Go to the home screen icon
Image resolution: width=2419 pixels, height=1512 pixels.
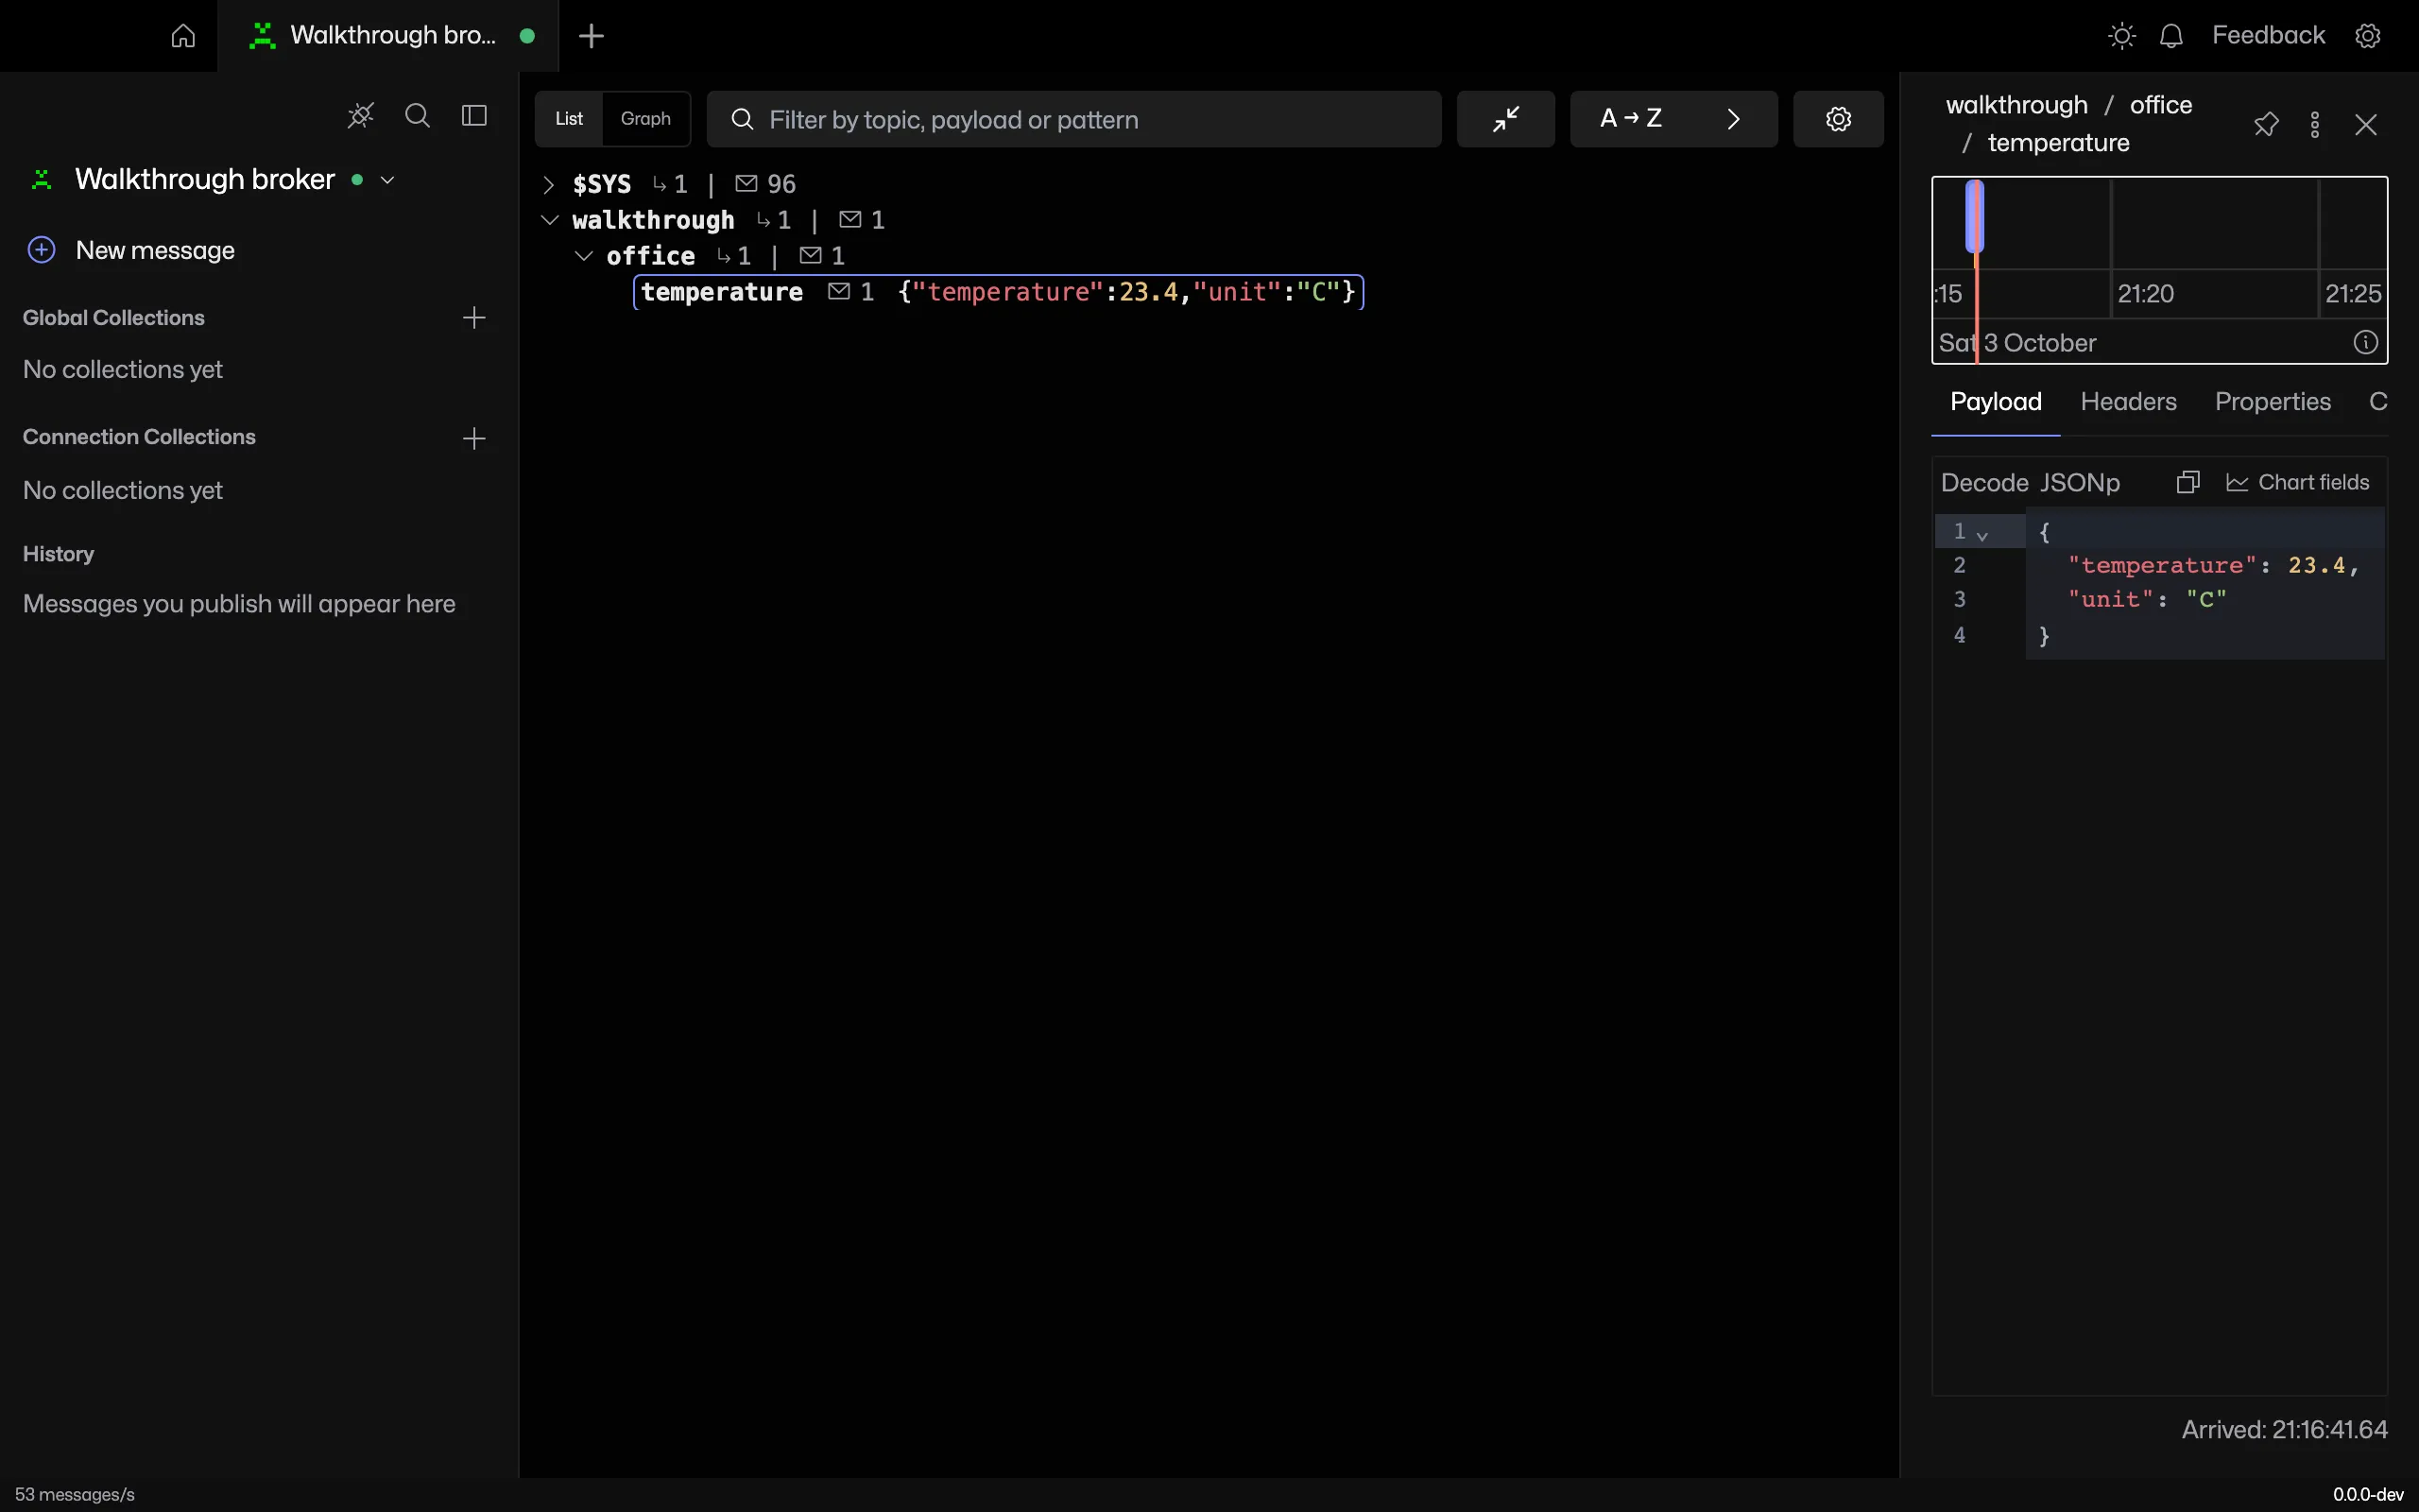[183, 36]
